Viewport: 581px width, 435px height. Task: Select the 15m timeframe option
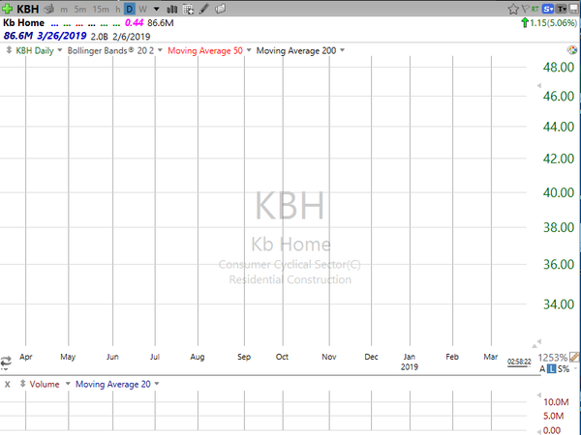point(101,10)
